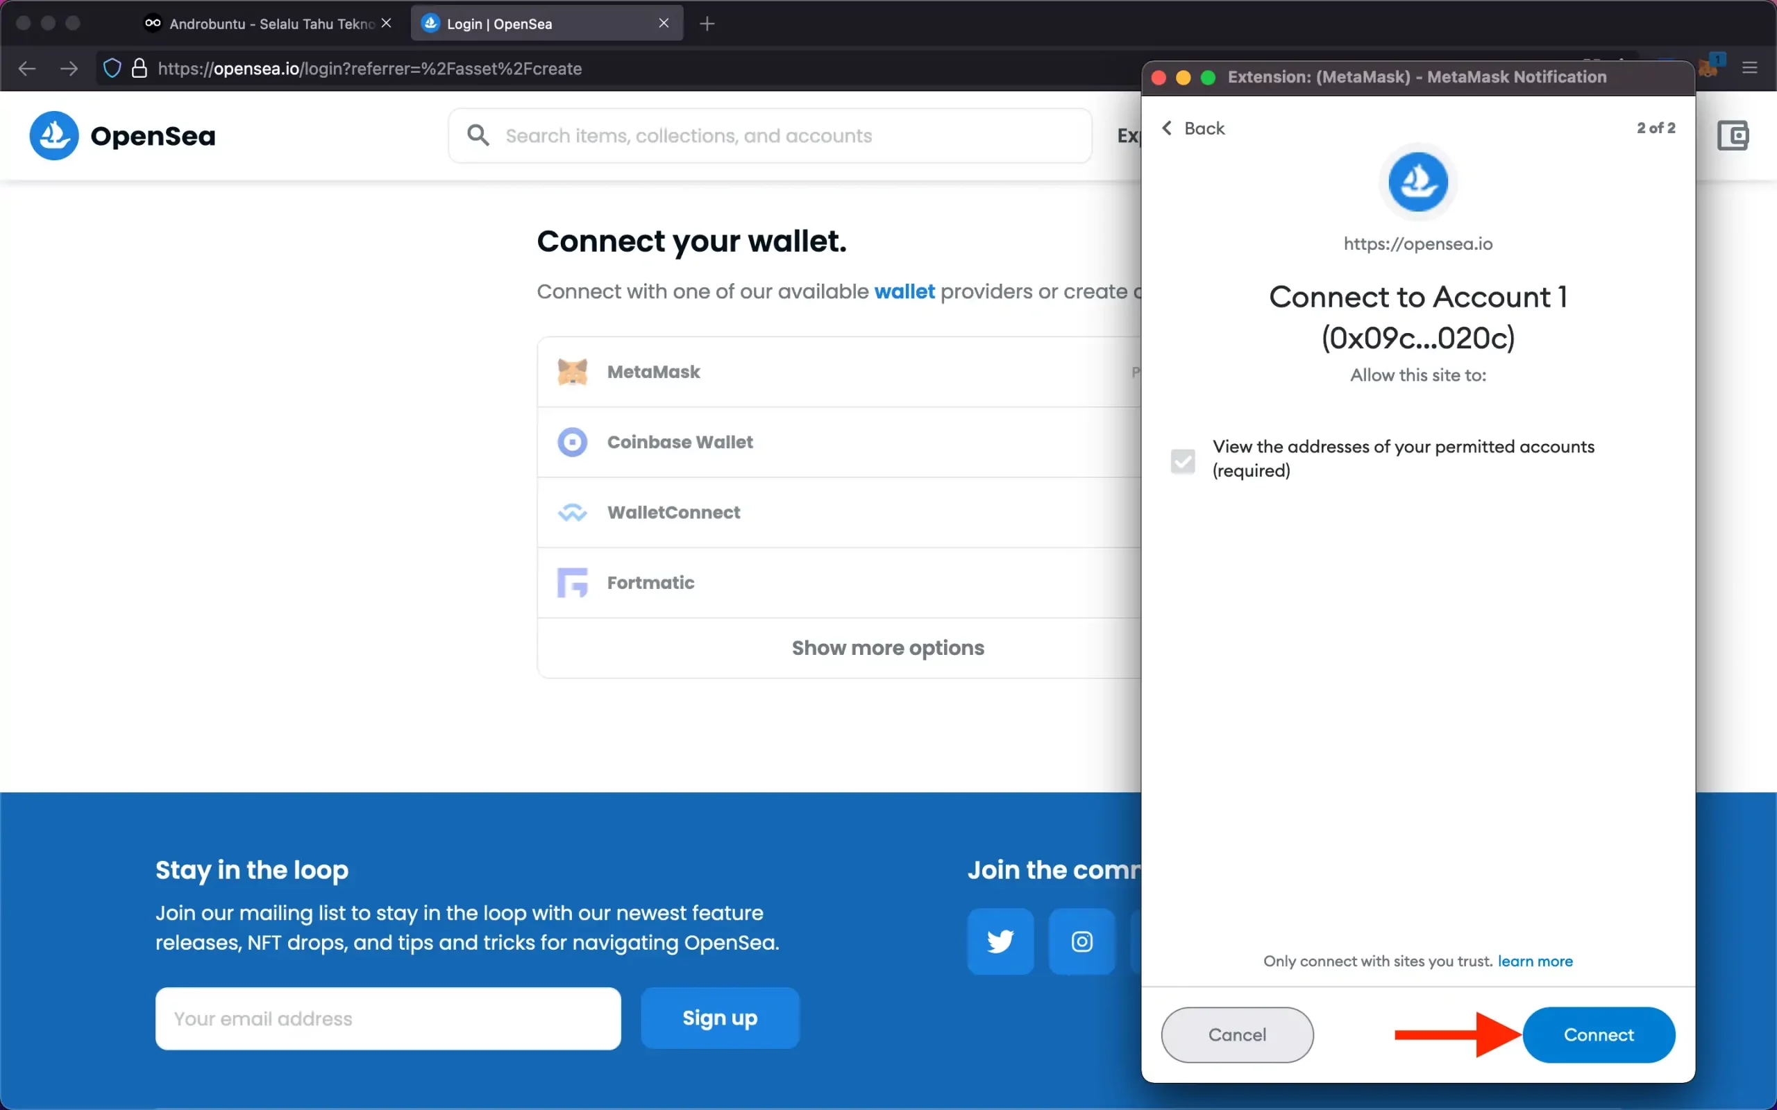1777x1110 pixels.
Task: Select the Coinbase Wallet icon
Action: click(x=573, y=442)
